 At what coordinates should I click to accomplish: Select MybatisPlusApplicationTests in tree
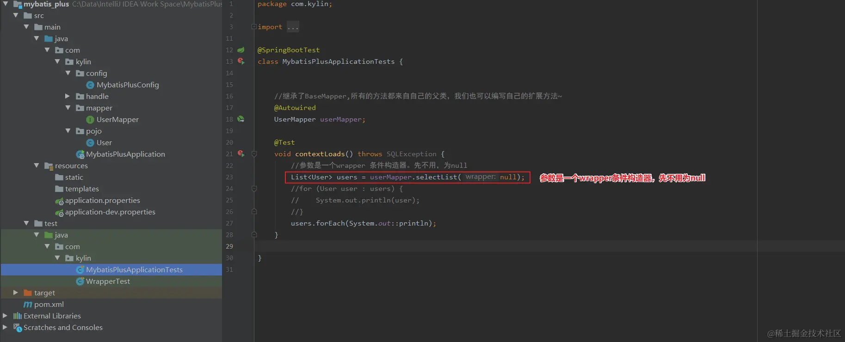click(x=134, y=270)
